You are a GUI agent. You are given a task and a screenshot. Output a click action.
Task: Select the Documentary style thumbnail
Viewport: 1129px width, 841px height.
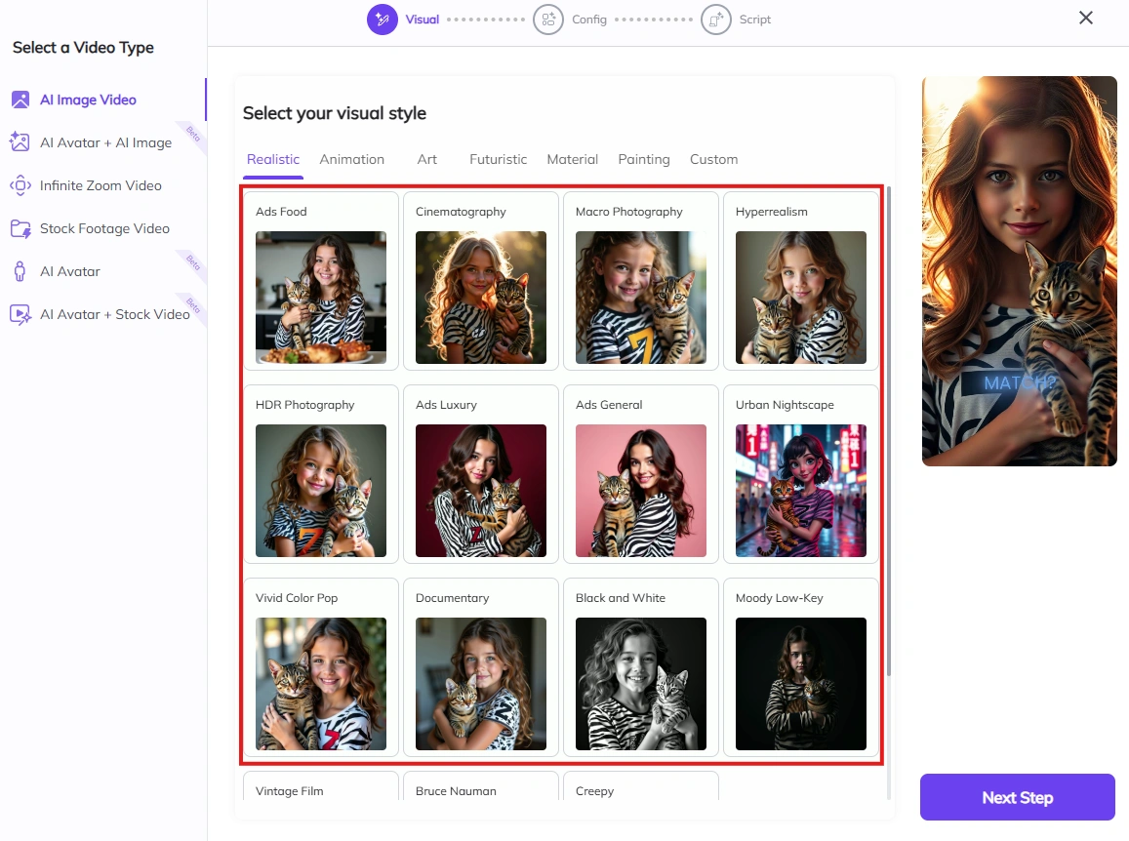[x=481, y=684]
